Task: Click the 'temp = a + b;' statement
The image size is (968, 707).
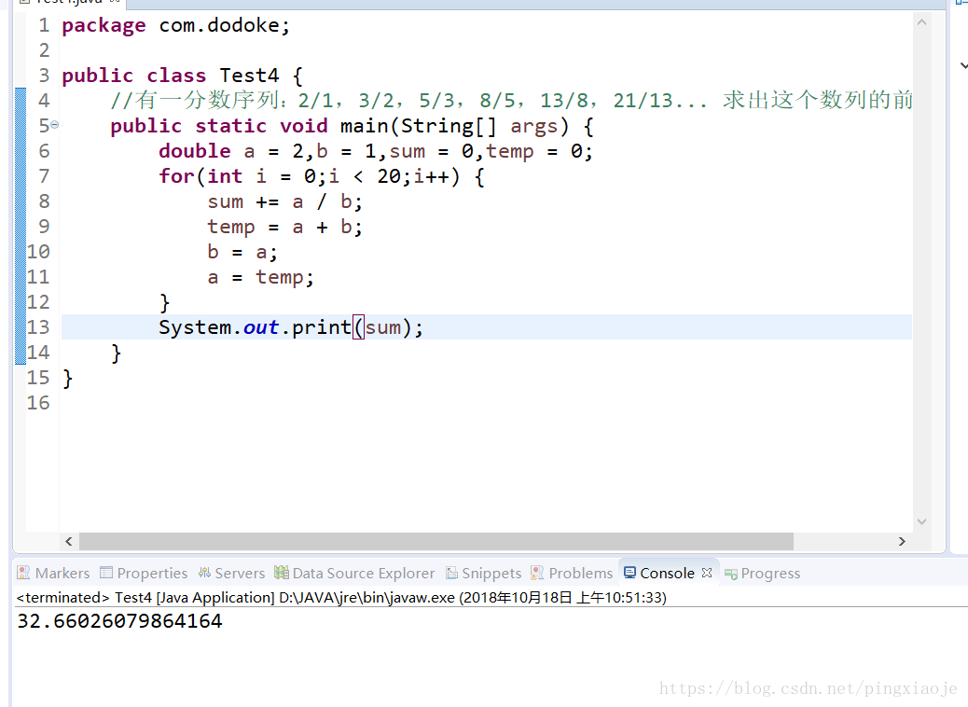Action: point(284,228)
